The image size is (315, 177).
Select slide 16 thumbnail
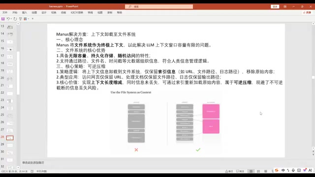click(x=10, y=49)
